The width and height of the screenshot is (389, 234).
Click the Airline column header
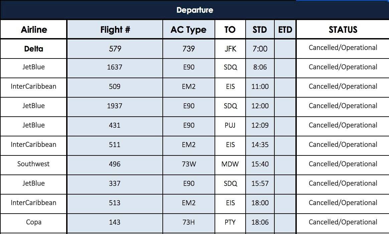pos(33,29)
